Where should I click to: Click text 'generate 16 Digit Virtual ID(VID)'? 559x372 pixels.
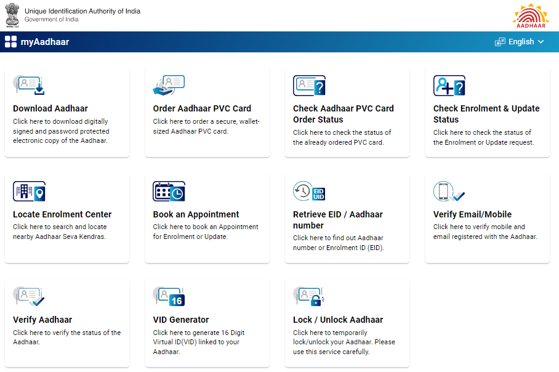click(x=199, y=342)
